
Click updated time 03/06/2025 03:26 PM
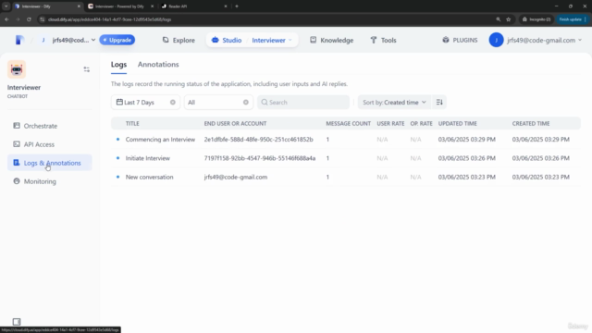[466, 158]
